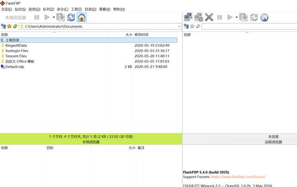Click the 未连接 remote status text
This screenshot has width=297, height=187.
pyautogui.click(x=273, y=136)
